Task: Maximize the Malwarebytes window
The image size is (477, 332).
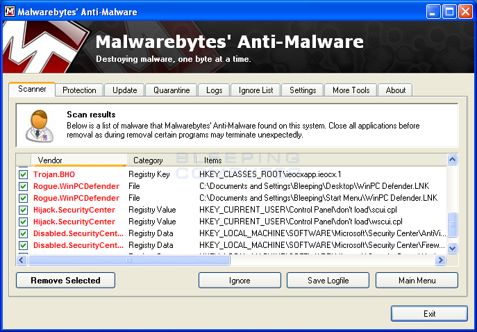Action: pos(449,12)
